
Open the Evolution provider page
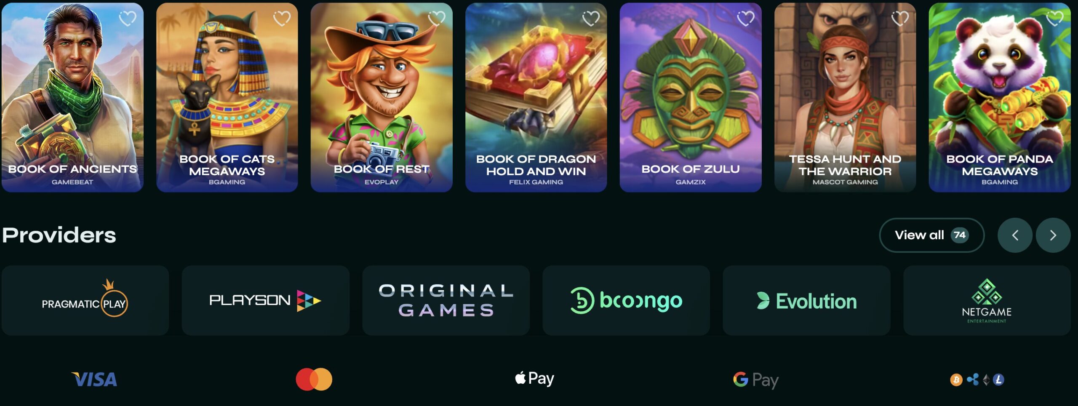coord(806,300)
